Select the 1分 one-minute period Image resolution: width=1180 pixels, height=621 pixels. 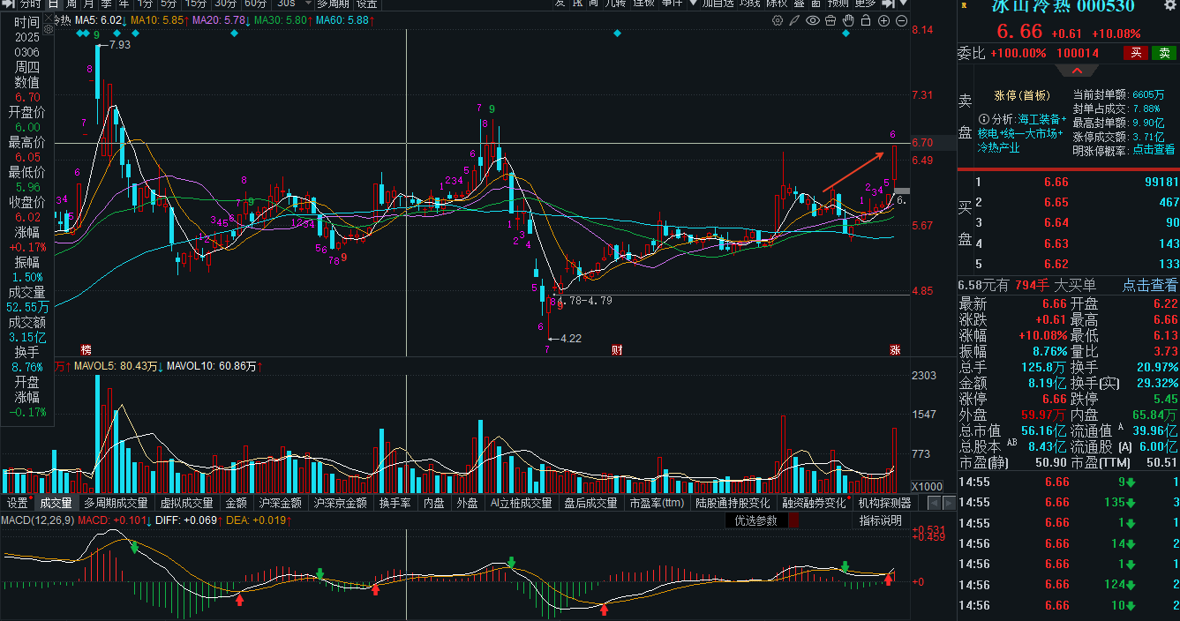click(x=145, y=4)
